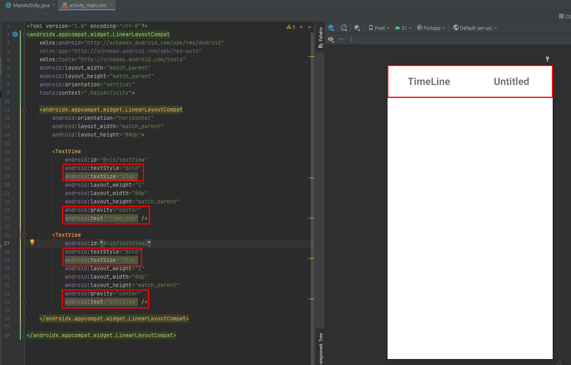Click line number 27 in gutter
Image resolution: width=571 pixels, height=365 pixels.
coord(7,243)
